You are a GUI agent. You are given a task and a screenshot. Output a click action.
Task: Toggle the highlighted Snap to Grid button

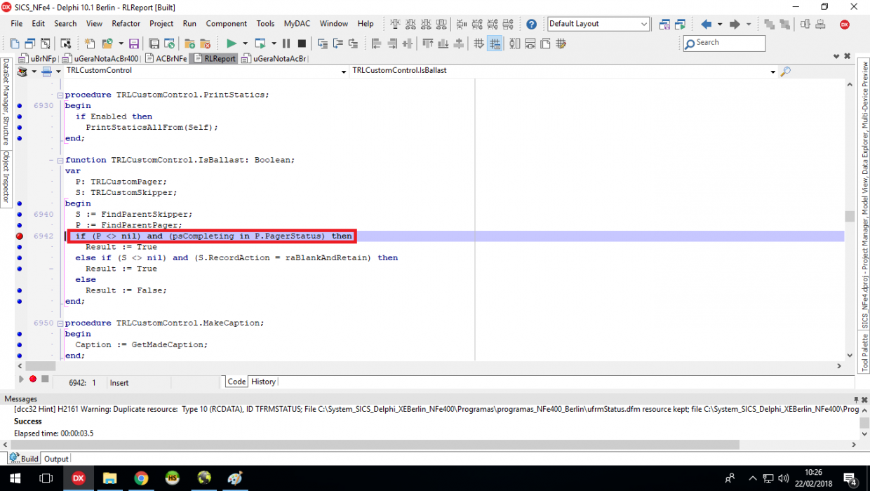point(495,43)
